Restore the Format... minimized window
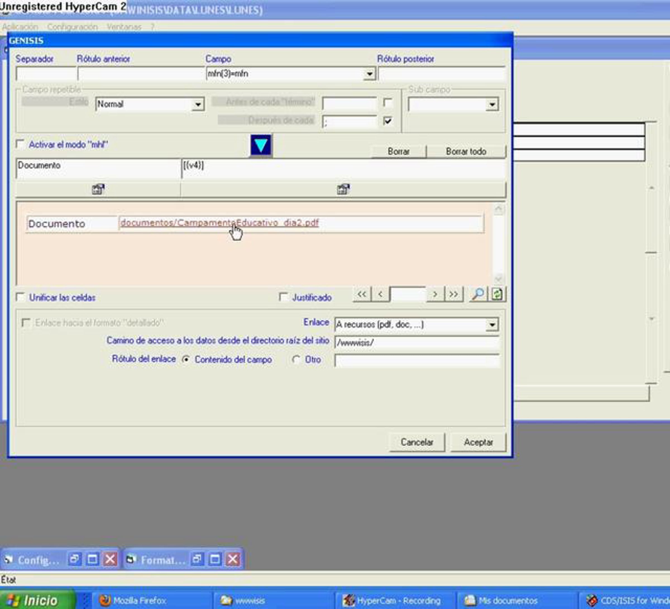The width and height of the screenshot is (670, 609). (197, 559)
